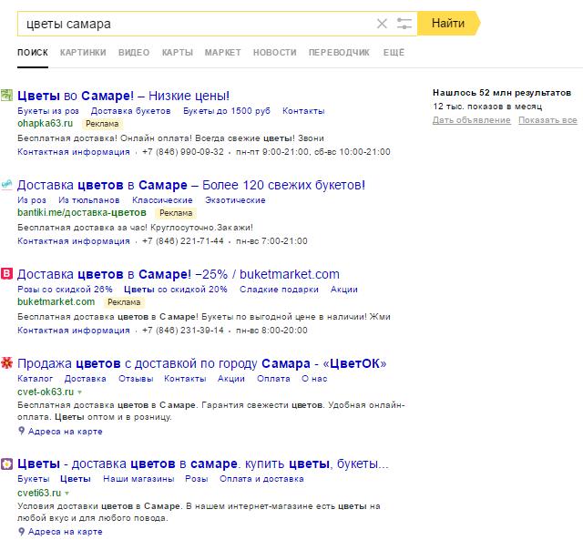This screenshot has width=583, height=550.
Task: Click 'Показать все' link
Action: (x=547, y=120)
